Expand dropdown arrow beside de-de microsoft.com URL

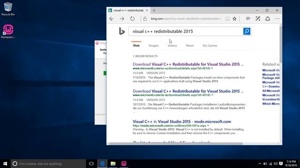(212, 95)
